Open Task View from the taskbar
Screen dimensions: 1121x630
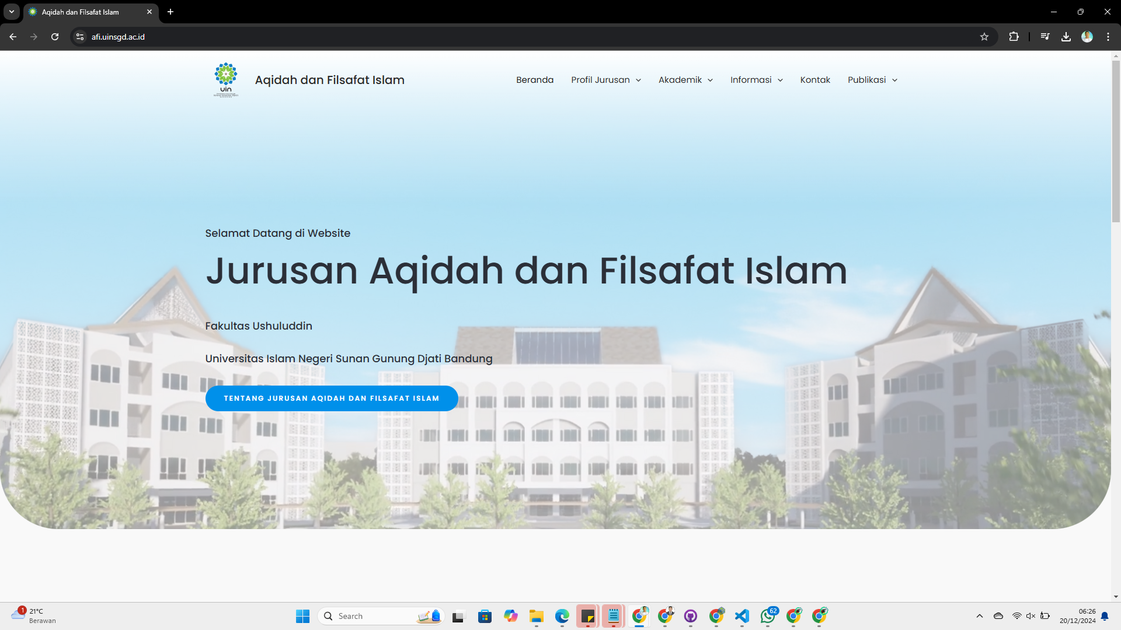(458, 616)
